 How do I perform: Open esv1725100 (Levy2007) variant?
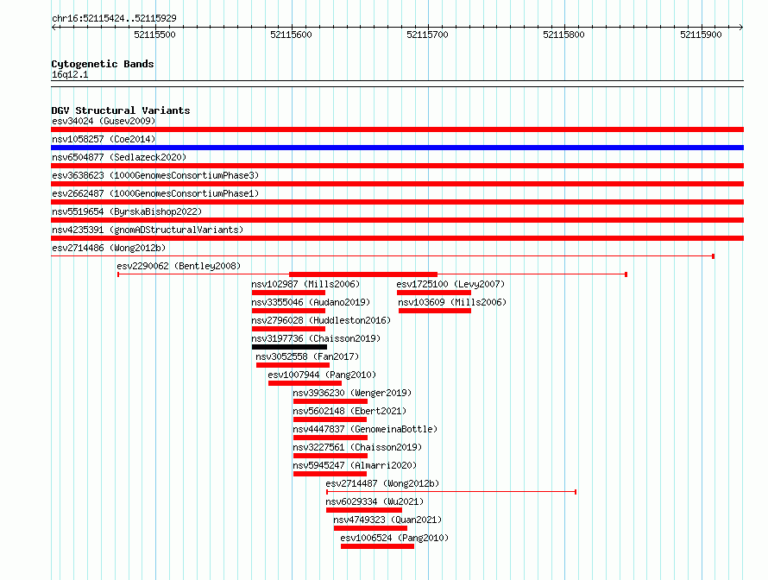(x=450, y=284)
